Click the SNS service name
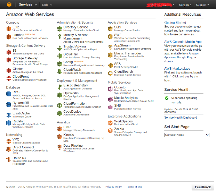Viewport: 216px width, 191px height. pos(117,105)
